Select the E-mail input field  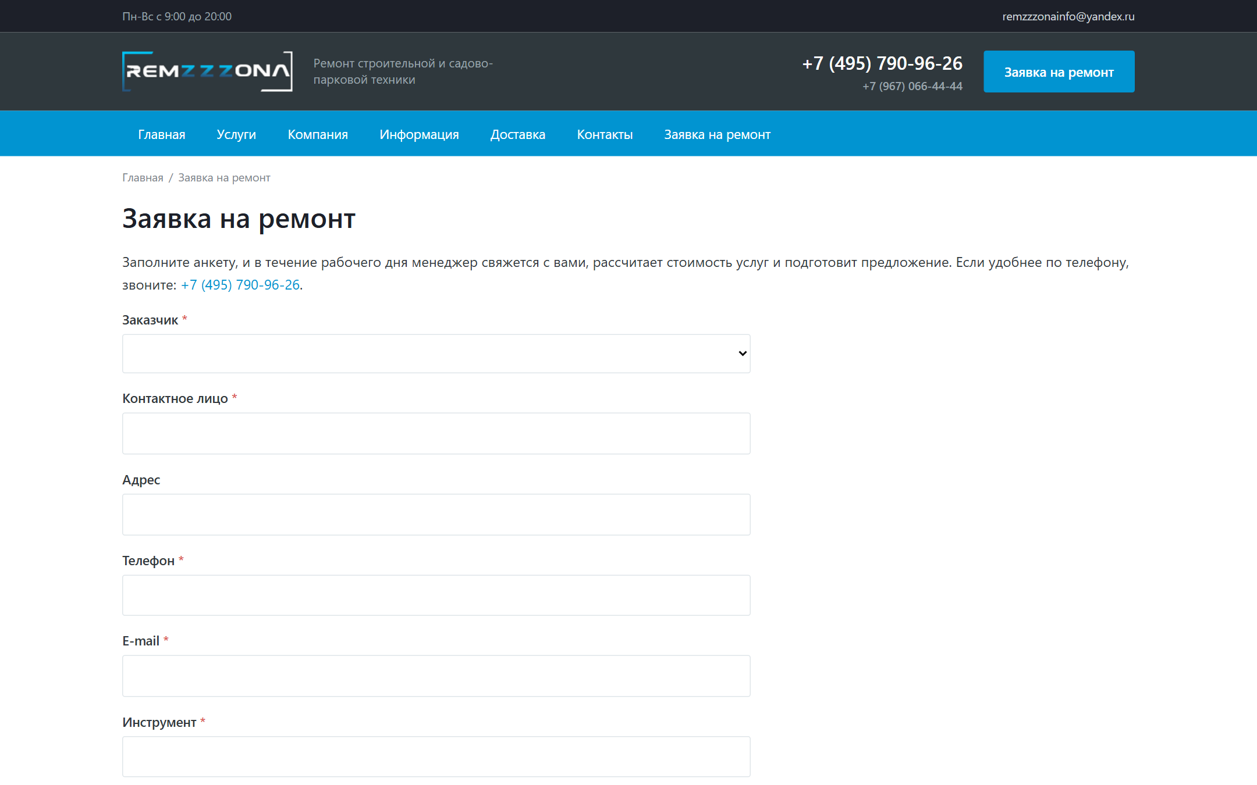[436, 676]
